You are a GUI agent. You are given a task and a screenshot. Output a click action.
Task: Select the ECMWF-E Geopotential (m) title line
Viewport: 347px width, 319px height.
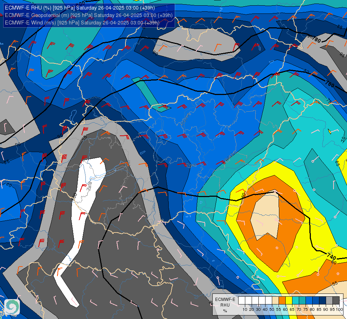pos(89,15)
